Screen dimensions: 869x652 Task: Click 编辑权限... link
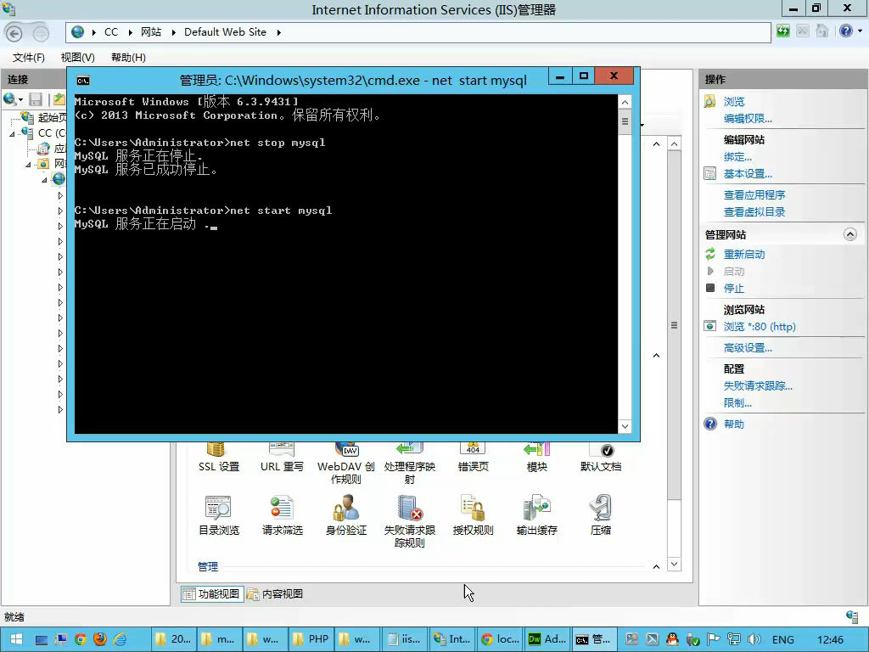(748, 119)
